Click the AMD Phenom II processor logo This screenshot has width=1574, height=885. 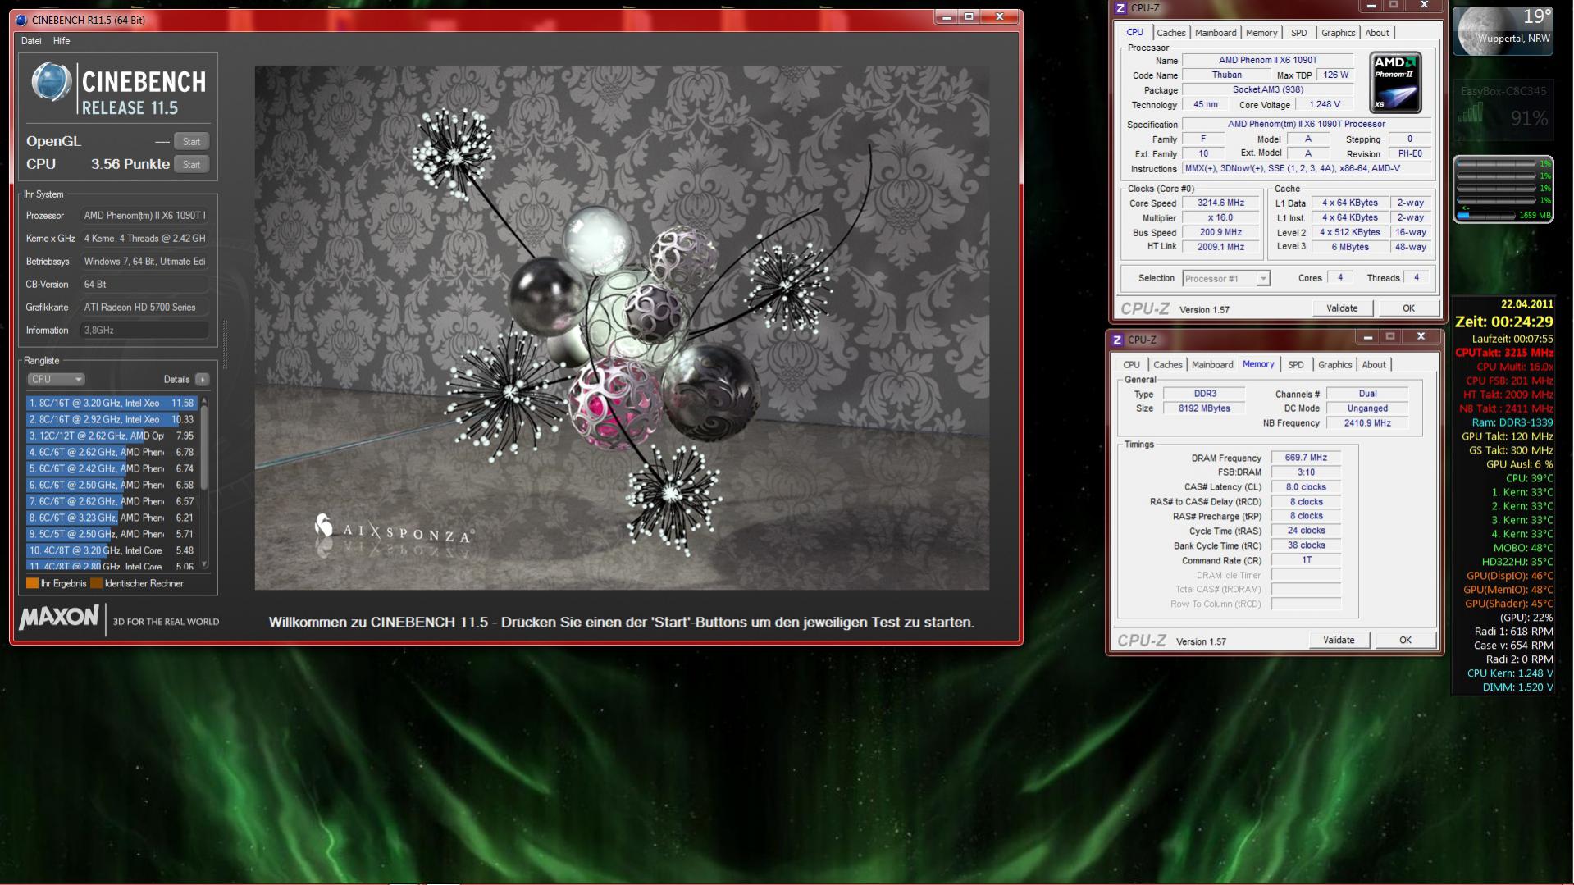point(1395,82)
